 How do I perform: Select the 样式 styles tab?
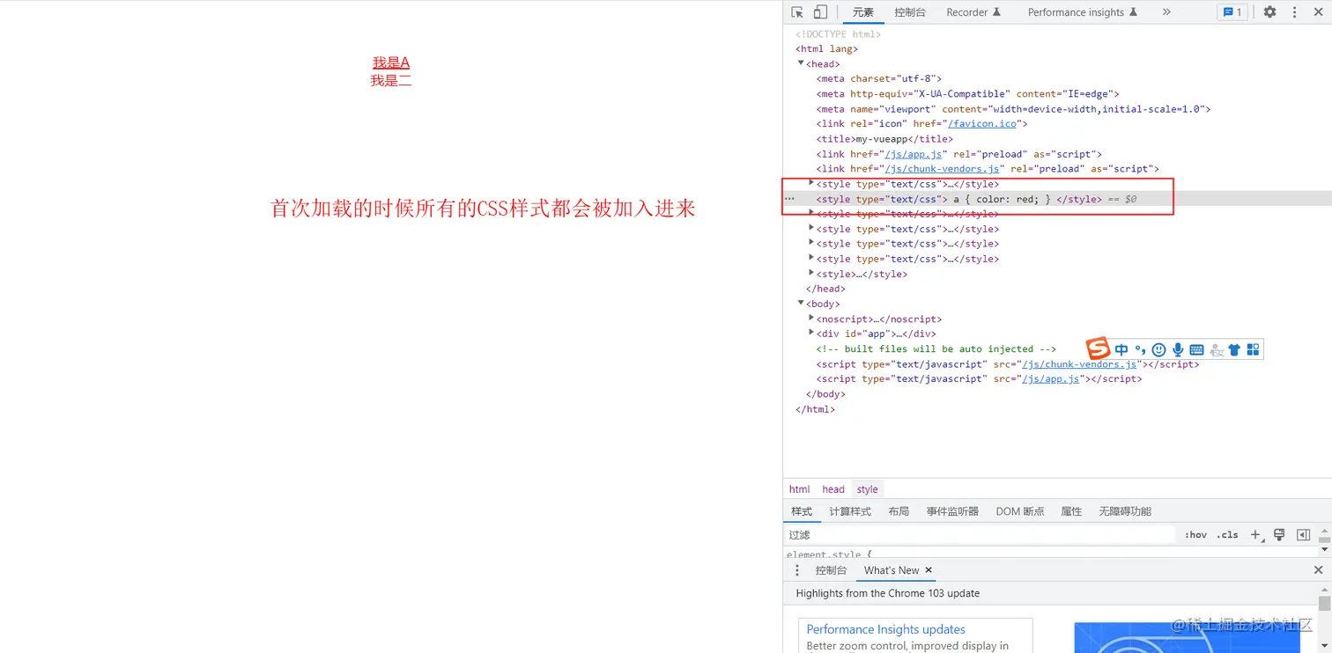coord(802,511)
